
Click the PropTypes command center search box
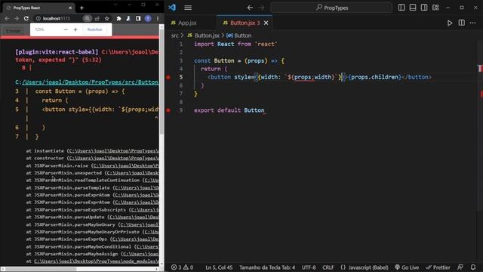(x=331, y=8)
